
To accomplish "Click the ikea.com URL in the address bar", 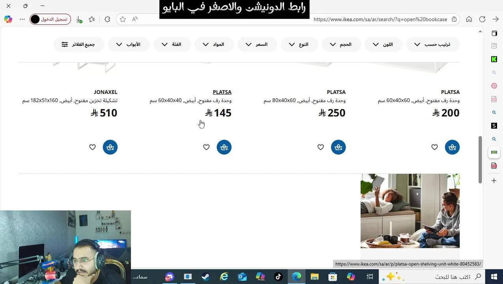I will click(380, 19).
